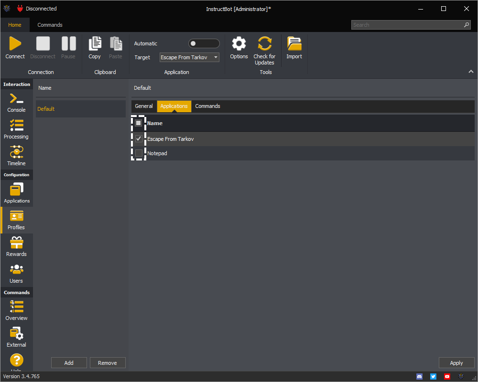Switch to the Home ribbon tab
Viewport: 478px width, 382px height.
click(15, 25)
